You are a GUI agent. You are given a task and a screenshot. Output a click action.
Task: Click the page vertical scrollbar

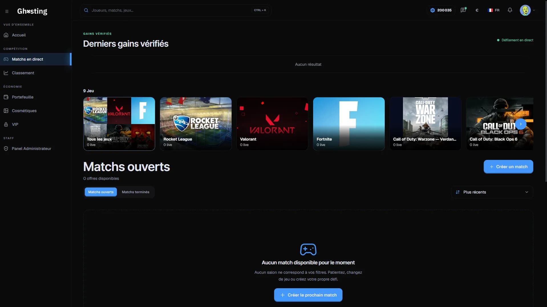click(546, 91)
